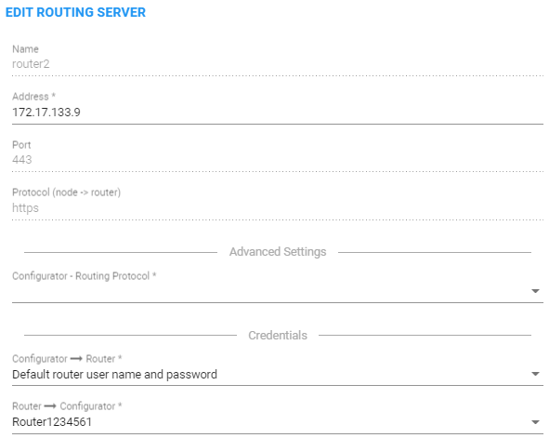Click the Port field showing 443

click(278, 160)
